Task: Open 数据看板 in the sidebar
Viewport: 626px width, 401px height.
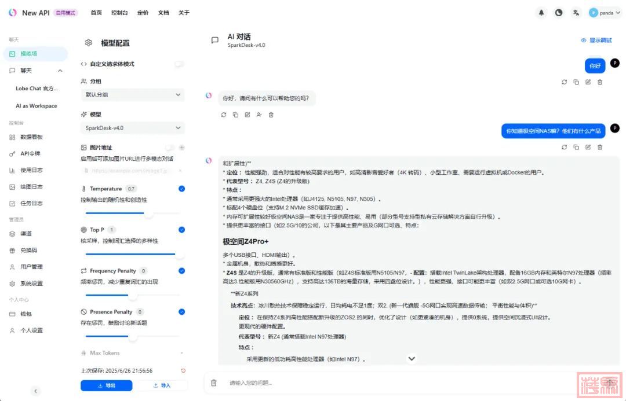Action: tap(31, 137)
